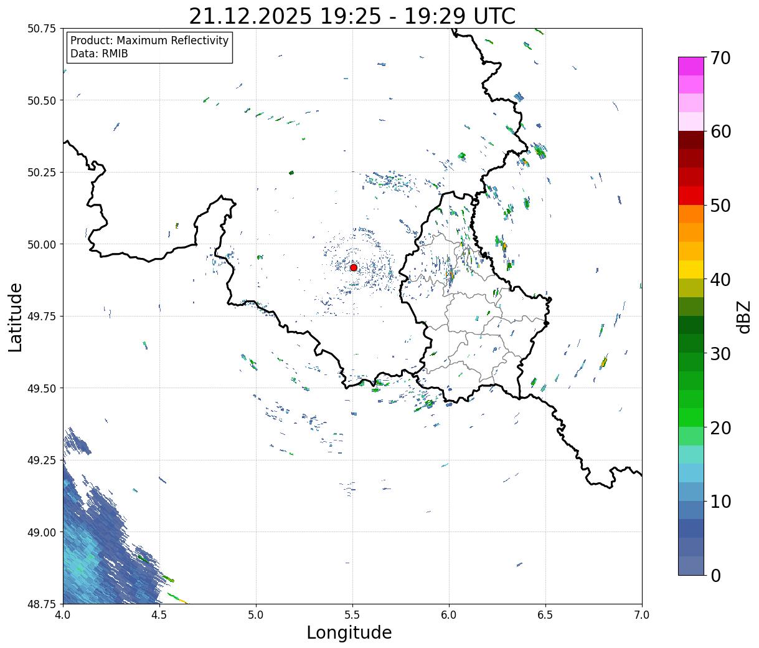The height and width of the screenshot is (648, 759).
Task: Click the 60 tick label on colorbar
Action: [x=720, y=131]
